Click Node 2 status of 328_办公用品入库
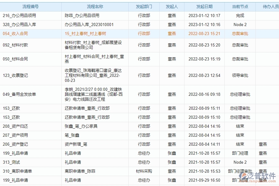Viewport: 279px width, 186px height. pos(240,24)
